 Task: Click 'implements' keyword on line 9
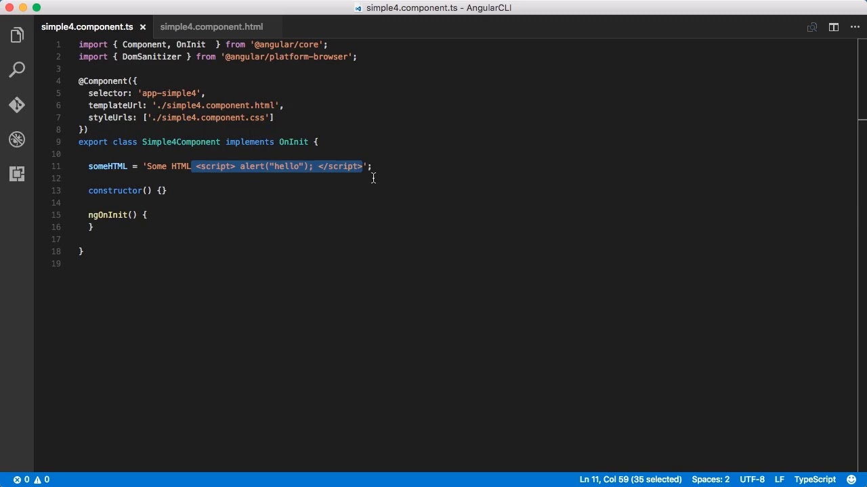(250, 142)
